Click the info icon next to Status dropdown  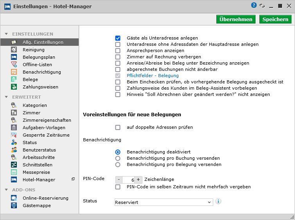pyautogui.click(x=218, y=201)
